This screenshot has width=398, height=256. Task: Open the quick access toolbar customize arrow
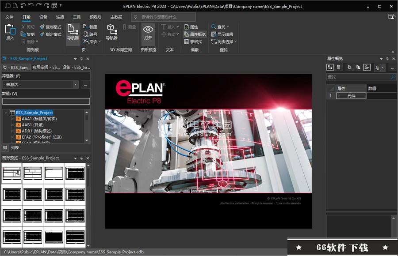(61, 6)
